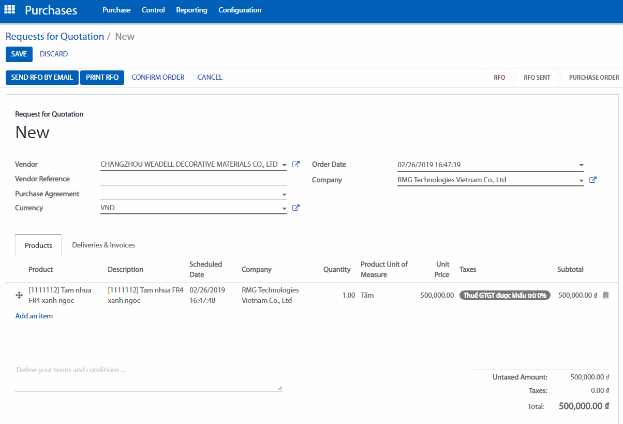
Task: Open Company external link icon
Action: (x=593, y=180)
